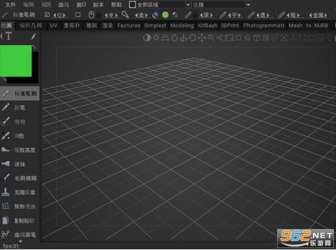Click left arrow of 柔 stepper
This screenshot has width=336, height=250.
click(x=136, y=15)
